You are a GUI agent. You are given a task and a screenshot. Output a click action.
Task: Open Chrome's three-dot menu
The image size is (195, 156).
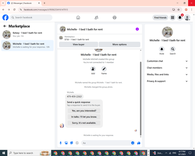[191, 10]
